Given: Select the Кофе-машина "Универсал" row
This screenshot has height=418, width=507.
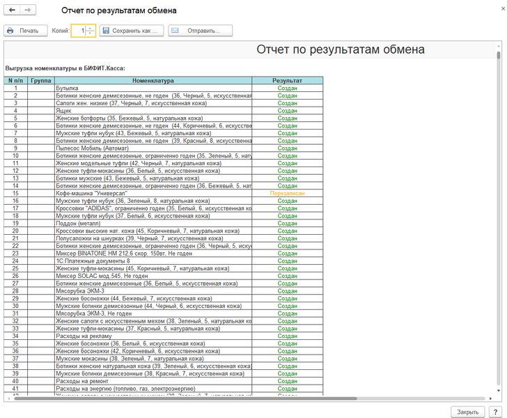Looking at the screenshot, I should [x=153, y=193].
